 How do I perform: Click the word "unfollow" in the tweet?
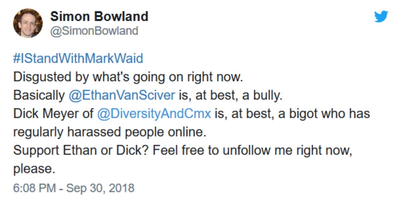coord(247,151)
